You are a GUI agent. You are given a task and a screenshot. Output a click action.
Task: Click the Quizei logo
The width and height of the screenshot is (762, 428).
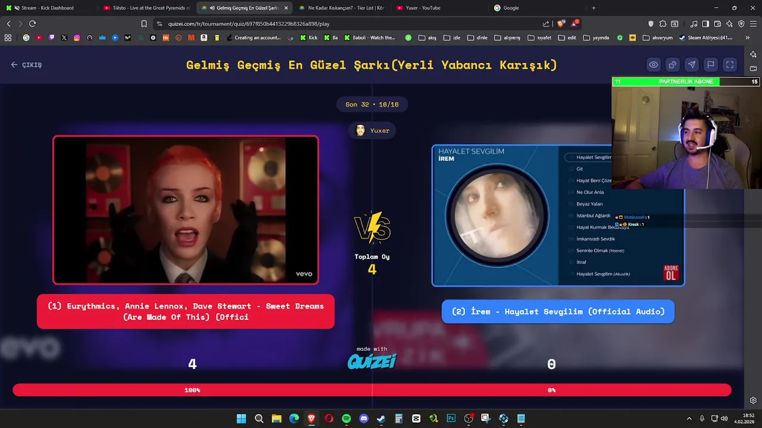click(x=372, y=361)
